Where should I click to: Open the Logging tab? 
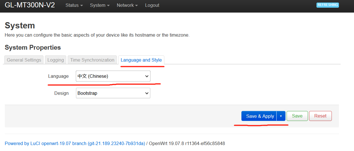pyautogui.click(x=55, y=60)
